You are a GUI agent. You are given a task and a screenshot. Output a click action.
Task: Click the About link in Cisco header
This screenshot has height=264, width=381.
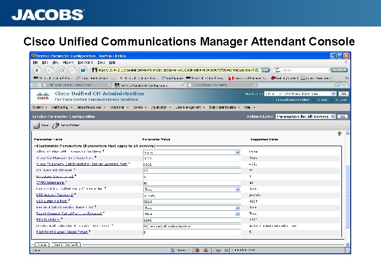click(x=322, y=100)
